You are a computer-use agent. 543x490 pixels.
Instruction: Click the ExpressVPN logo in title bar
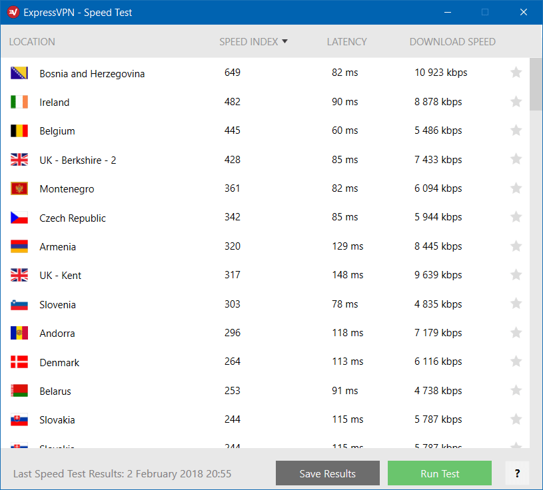click(x=13, y=13)
